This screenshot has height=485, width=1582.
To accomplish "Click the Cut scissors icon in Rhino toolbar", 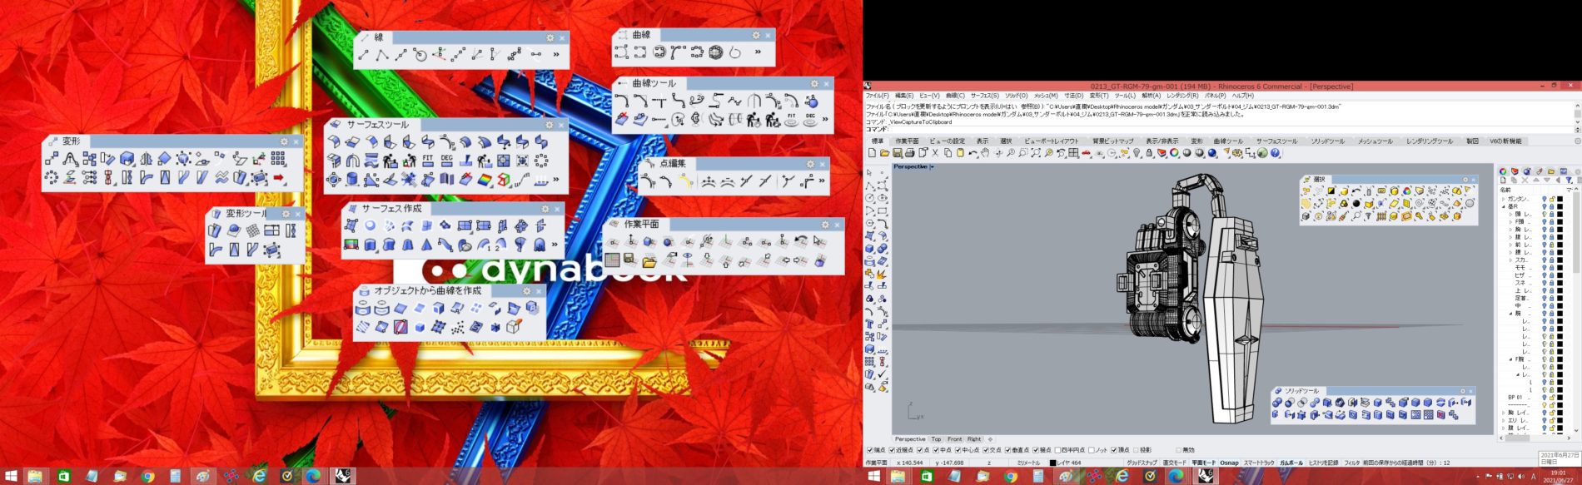I will [935, 153].
